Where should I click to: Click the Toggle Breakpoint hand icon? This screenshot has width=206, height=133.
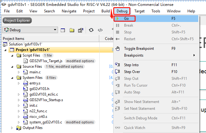point(118,49)
